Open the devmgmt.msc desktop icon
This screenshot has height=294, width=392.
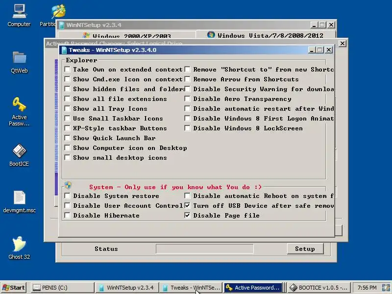(19, 202)
